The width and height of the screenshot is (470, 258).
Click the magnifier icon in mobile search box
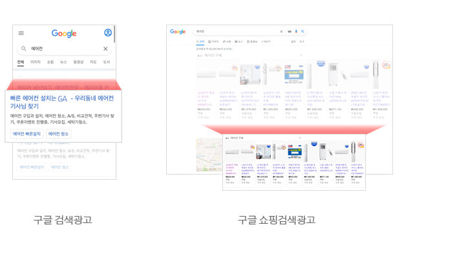pyautogui.click(x=23, y=48)
